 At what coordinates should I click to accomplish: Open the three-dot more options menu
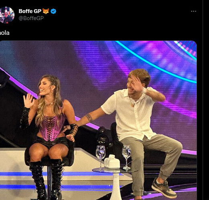[193, 11]
